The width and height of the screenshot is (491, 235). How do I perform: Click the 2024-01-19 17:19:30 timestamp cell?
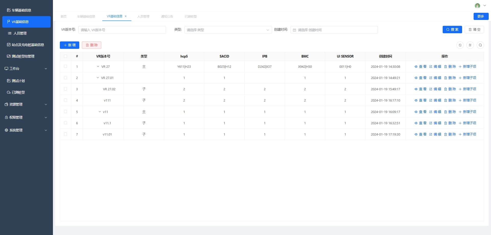(385, 134)
